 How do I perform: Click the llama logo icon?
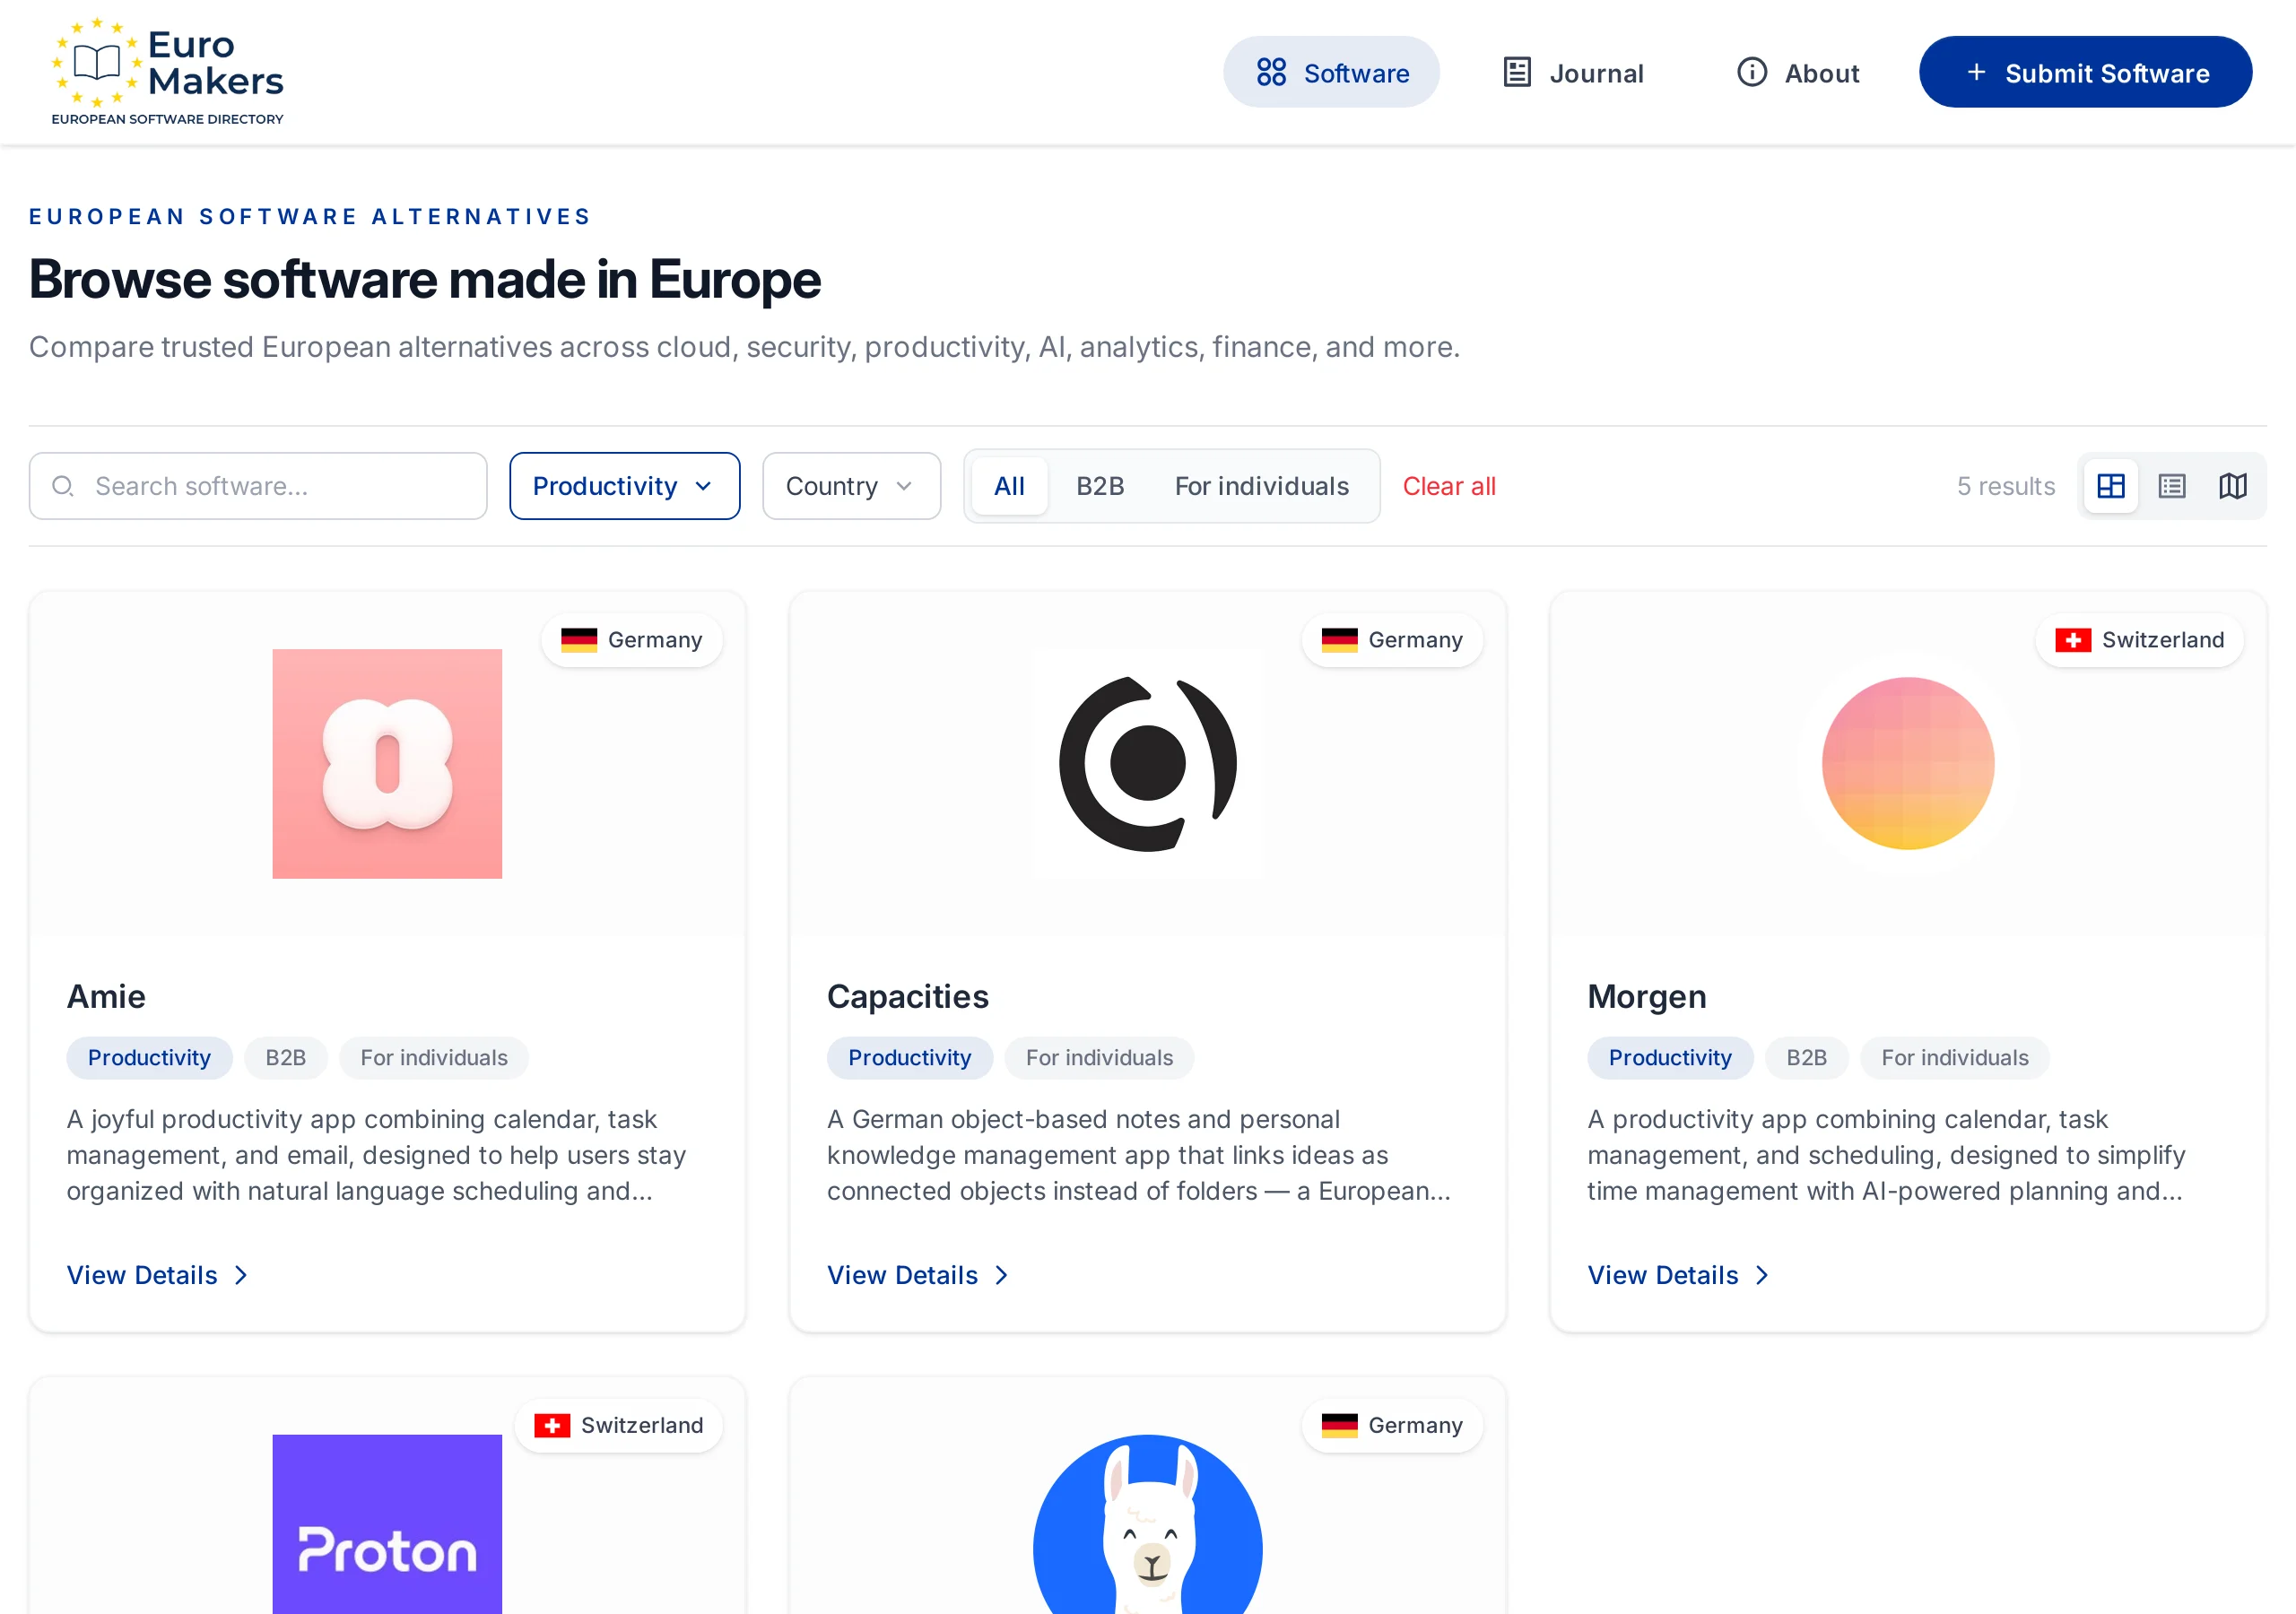pos(1148,1524)
